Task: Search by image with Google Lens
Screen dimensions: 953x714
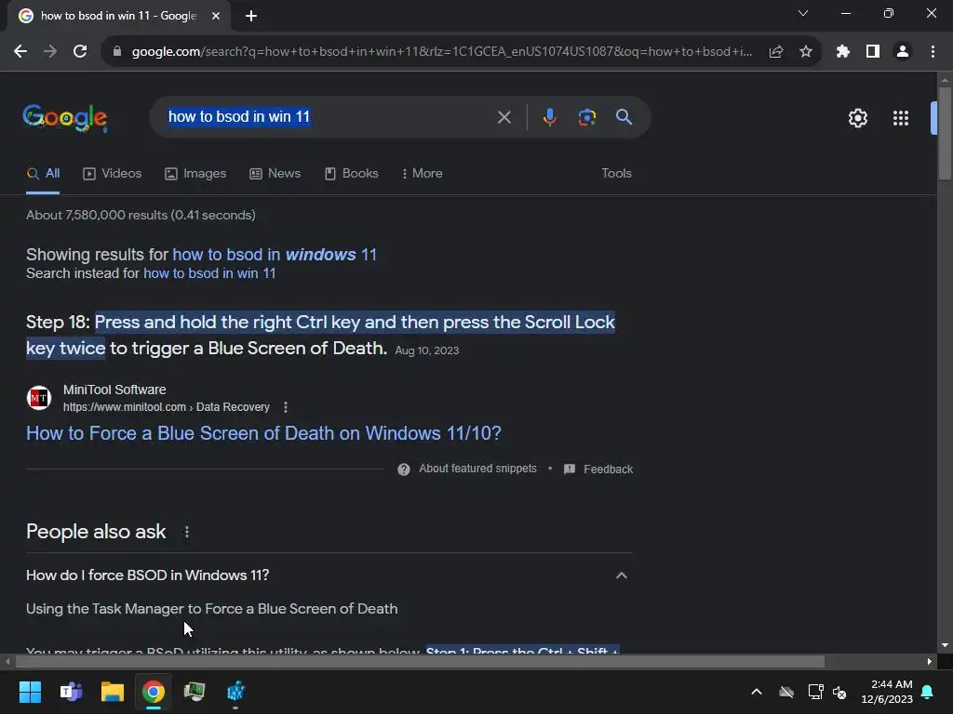Action: [586, 117]
